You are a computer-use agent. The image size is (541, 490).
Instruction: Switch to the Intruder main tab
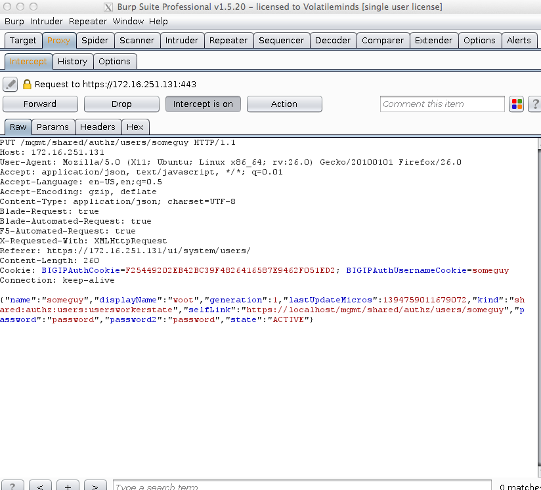click(x=182, y=41)
